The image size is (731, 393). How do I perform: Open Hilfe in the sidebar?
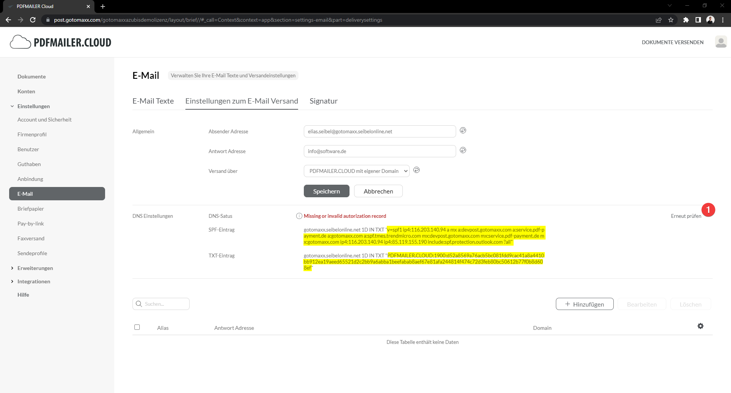tap(23, 295)
